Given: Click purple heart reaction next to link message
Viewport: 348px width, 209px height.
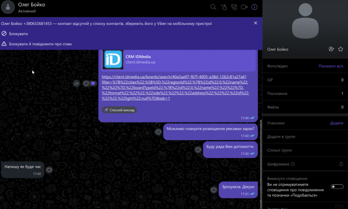Looking at the screenshot, I should coord(93,84).
